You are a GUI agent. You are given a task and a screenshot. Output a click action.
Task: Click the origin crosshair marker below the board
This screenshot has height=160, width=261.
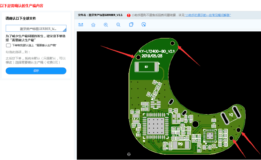(129, 154)
